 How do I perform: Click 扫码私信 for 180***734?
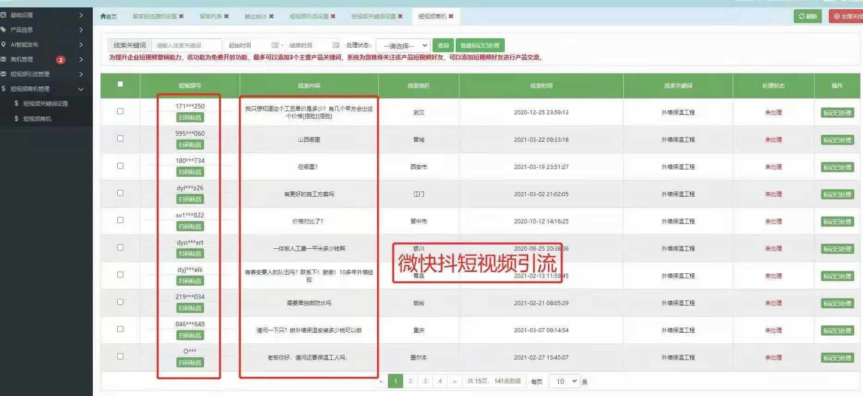(190, 172)
